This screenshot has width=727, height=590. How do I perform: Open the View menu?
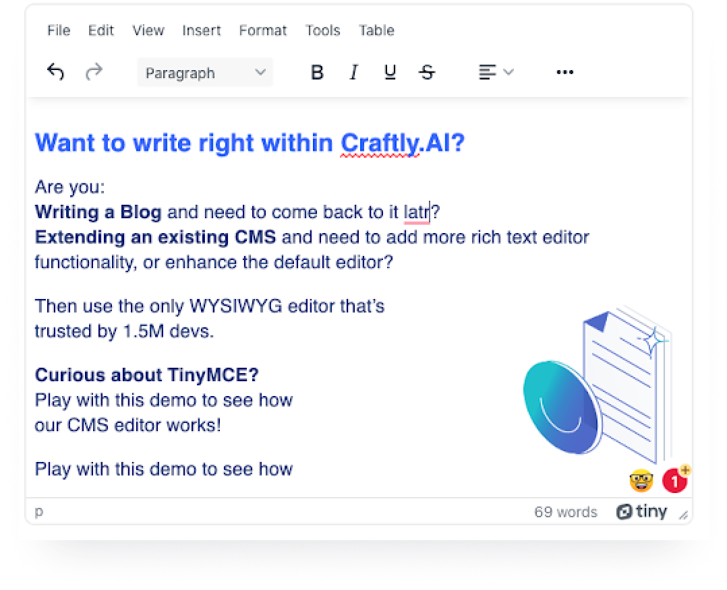(x=148, y=30)
